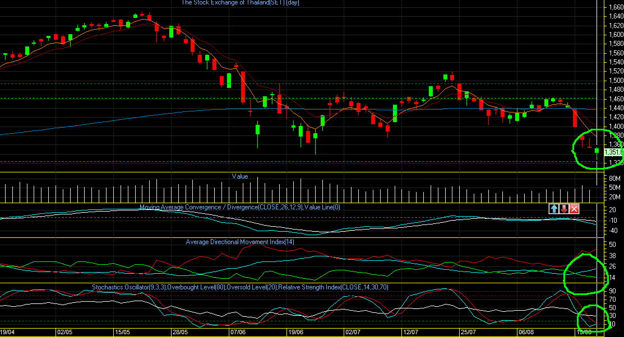The width and height of the screenshot is (624, 337).
Task: Click the 02/07 date label
Action: 353,332
